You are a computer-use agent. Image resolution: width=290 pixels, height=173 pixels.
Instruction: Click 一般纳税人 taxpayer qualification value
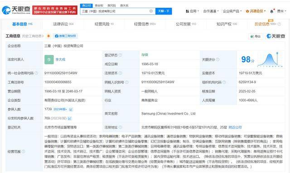click(x=150, y=91)
